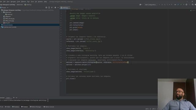Click UTF-8 encoding in status bar
The width and height of the screenshot is (196, 110).
(154, 109)
